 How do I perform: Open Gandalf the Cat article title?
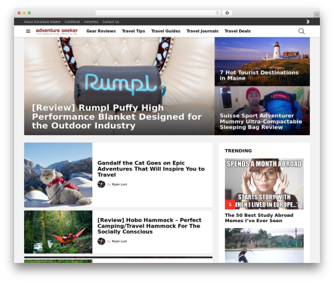(151, 169)
